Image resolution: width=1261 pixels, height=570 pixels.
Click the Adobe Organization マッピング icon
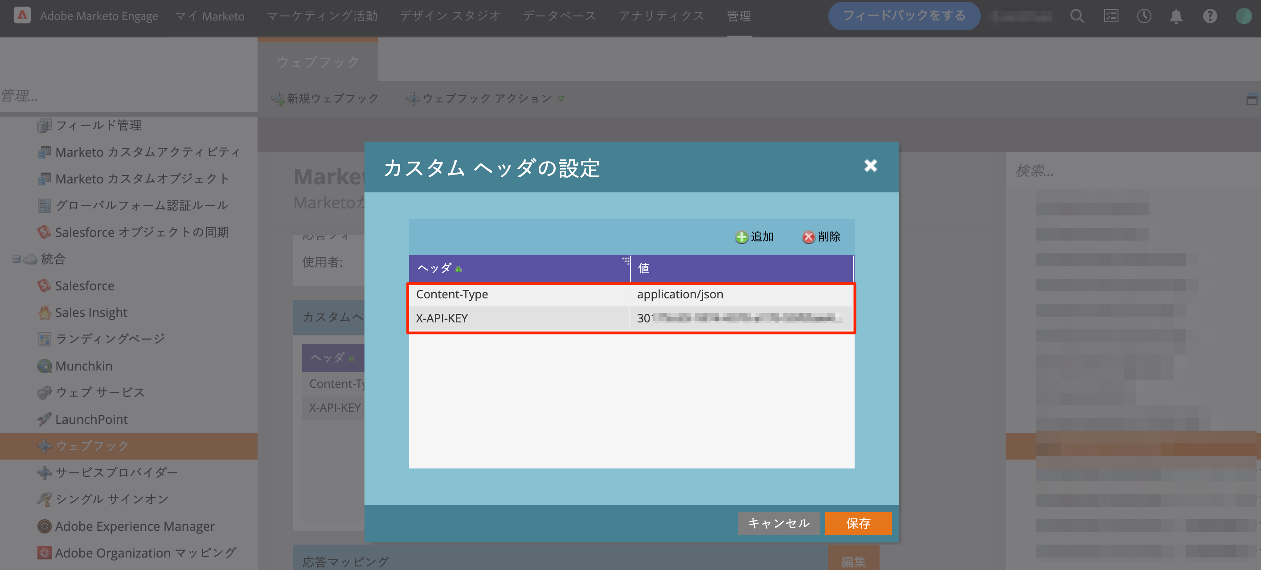coord(44,553)
